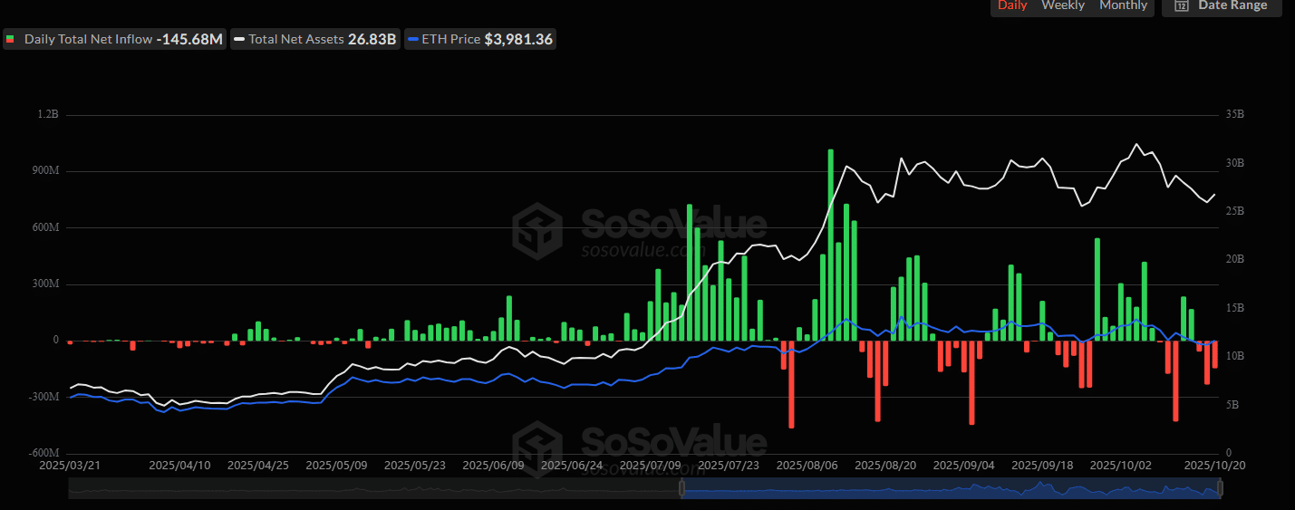Click the 2025/08/06 date label
This screenshot has width=1295, height=510.
pyautogui.click(x=807, y=466)
